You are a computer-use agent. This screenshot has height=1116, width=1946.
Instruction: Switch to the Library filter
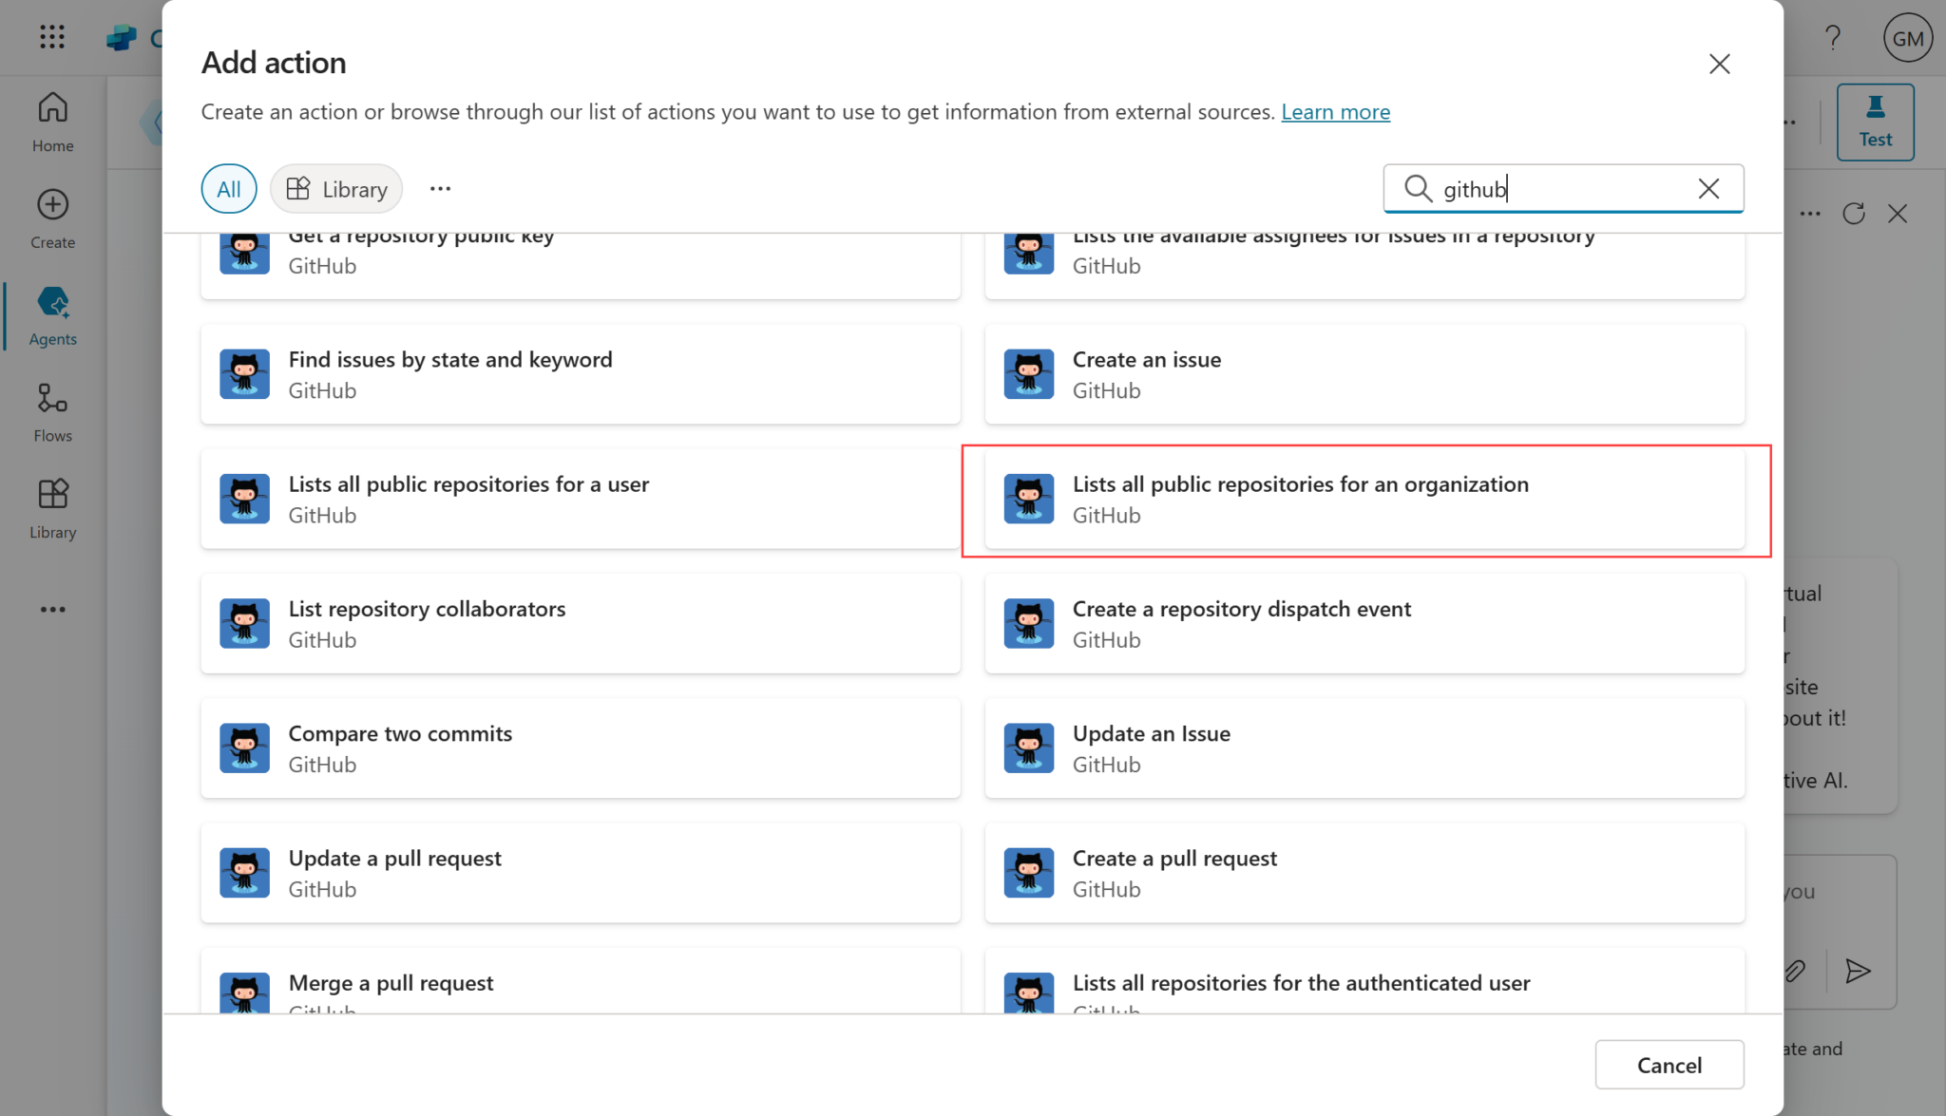336,189
